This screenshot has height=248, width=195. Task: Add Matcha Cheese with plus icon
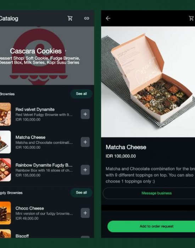coord(85,142)
